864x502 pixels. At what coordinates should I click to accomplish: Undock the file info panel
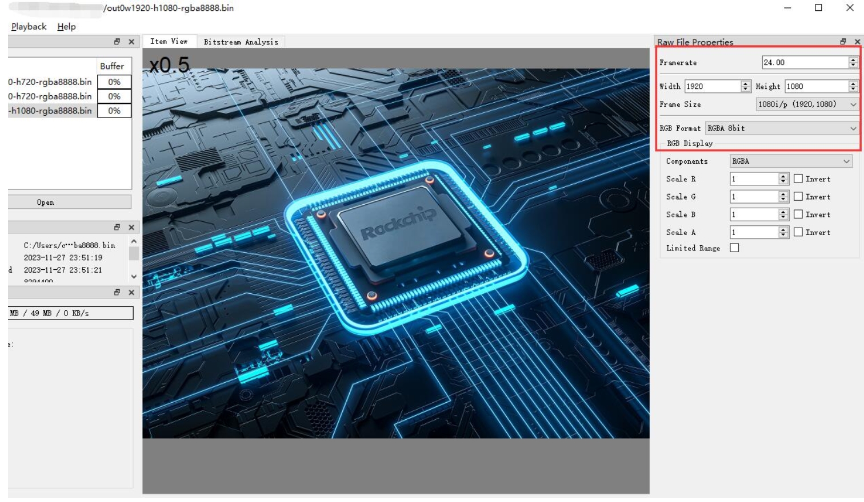117,227
